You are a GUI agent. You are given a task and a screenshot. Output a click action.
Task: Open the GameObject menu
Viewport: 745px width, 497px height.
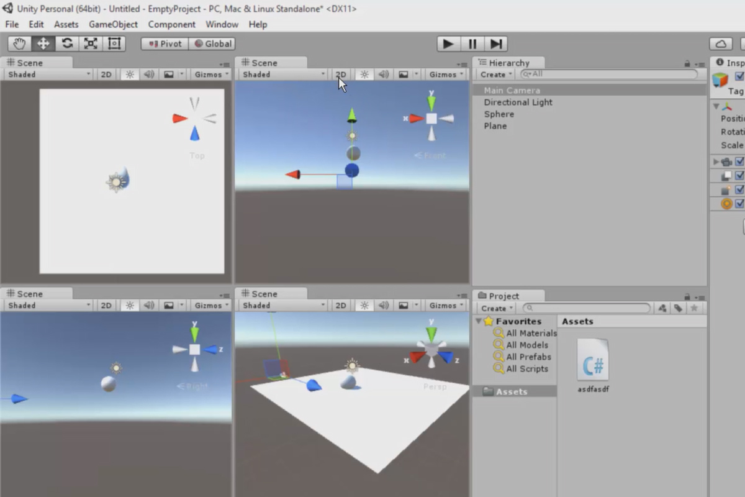point(113,24)
